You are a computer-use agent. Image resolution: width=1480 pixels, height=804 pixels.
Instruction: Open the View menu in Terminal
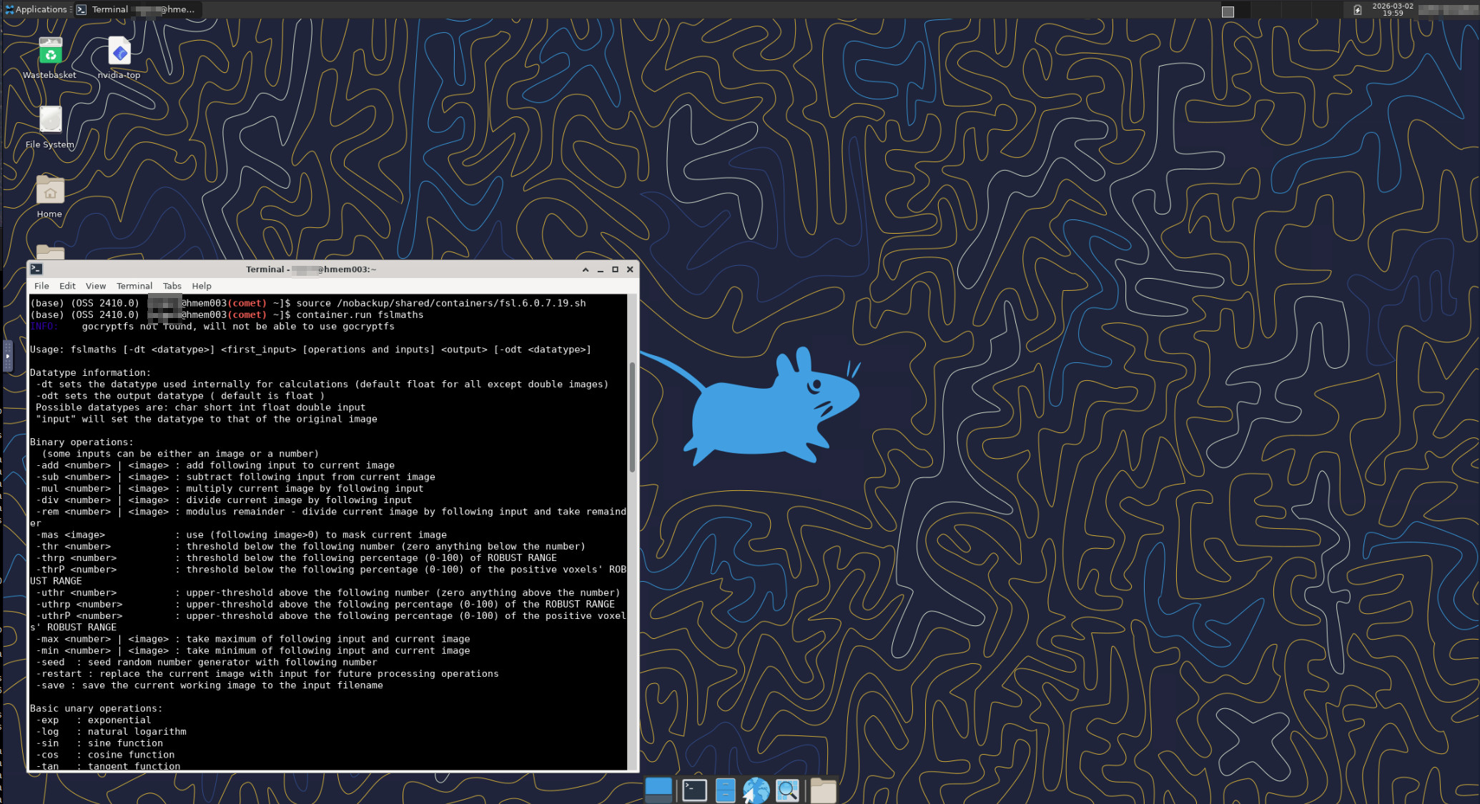tap(95, 286)
